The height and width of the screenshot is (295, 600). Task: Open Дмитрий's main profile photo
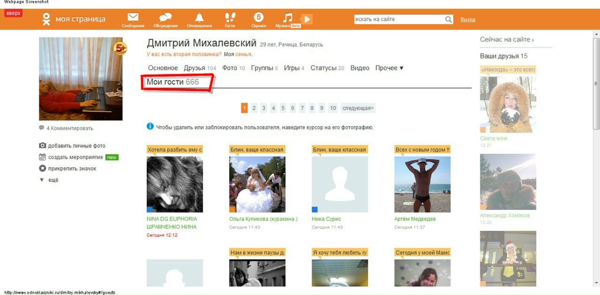[x=81, y=79]
